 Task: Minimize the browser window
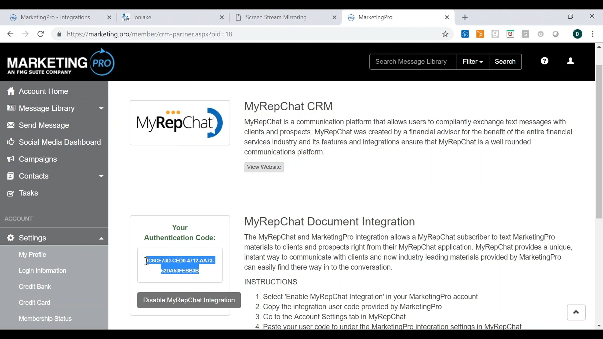point(549,16)
